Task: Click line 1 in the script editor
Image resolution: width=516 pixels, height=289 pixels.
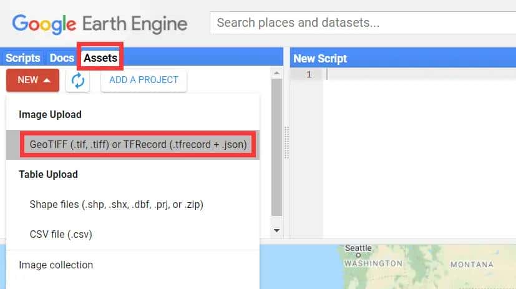Action: coord(419,74)
